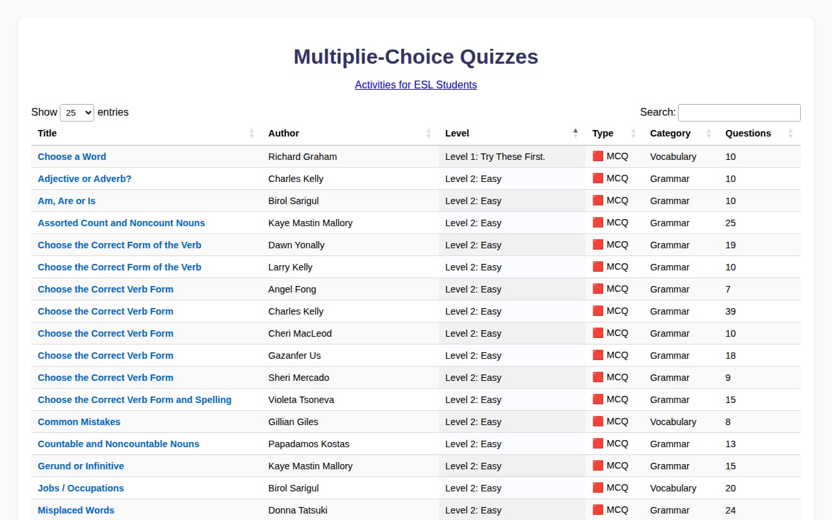
Task: Open Adjective or Adverb? quiz
Action: coord(84,179)
